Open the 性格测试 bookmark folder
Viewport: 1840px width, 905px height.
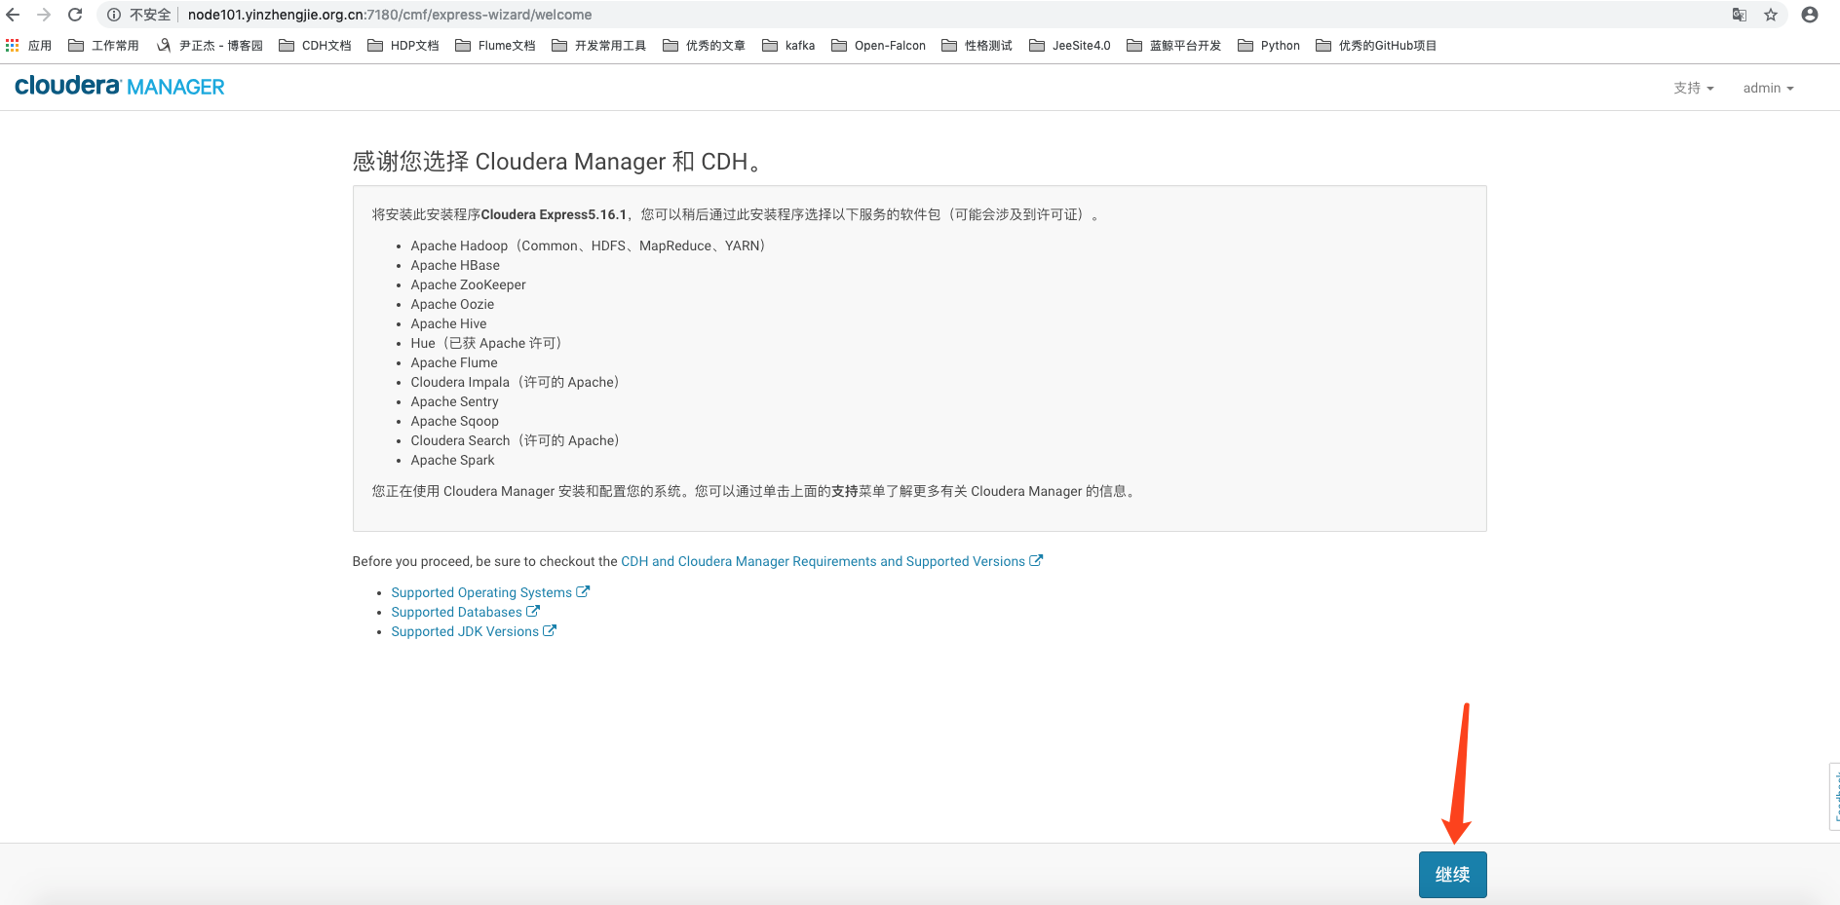977,46
